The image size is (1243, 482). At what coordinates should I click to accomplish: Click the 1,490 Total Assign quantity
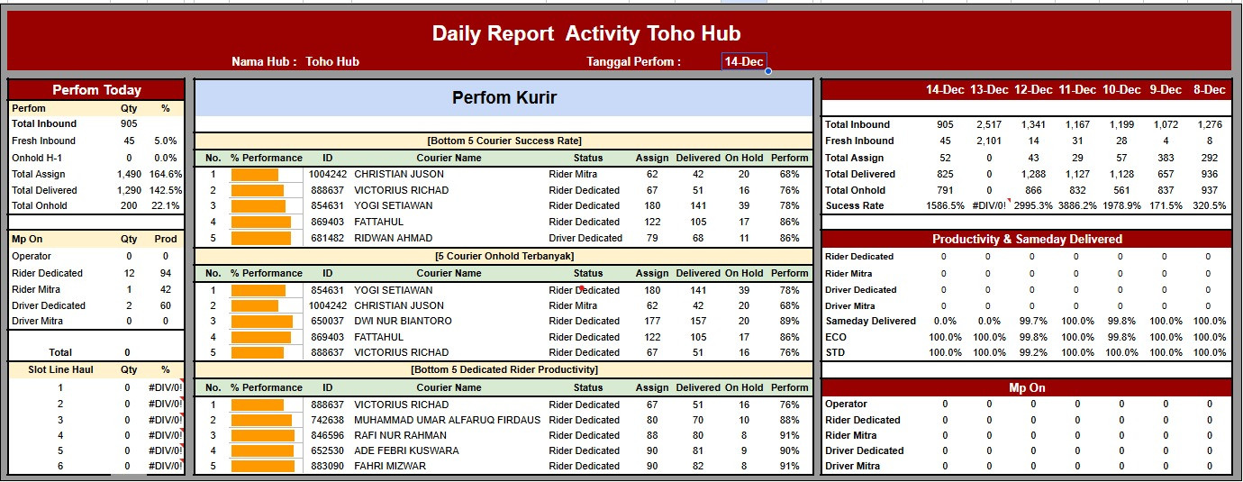click(129, 174)
